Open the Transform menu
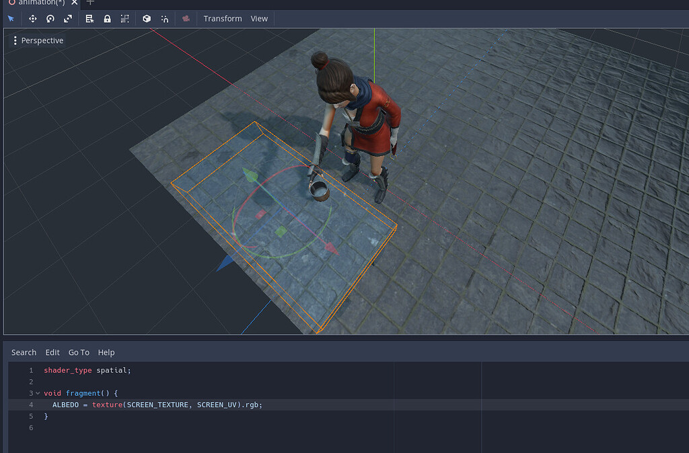The height and width of the screenshot is (453, 689). [222, 19]
